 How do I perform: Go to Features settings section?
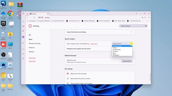[32, 47]
